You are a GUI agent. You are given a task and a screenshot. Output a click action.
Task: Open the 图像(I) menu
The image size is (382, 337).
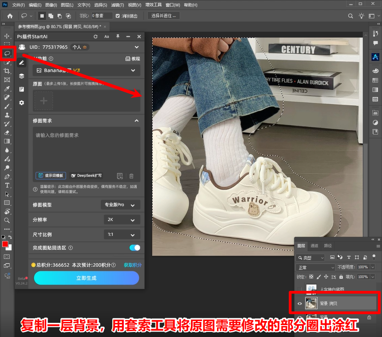(51, 5)
